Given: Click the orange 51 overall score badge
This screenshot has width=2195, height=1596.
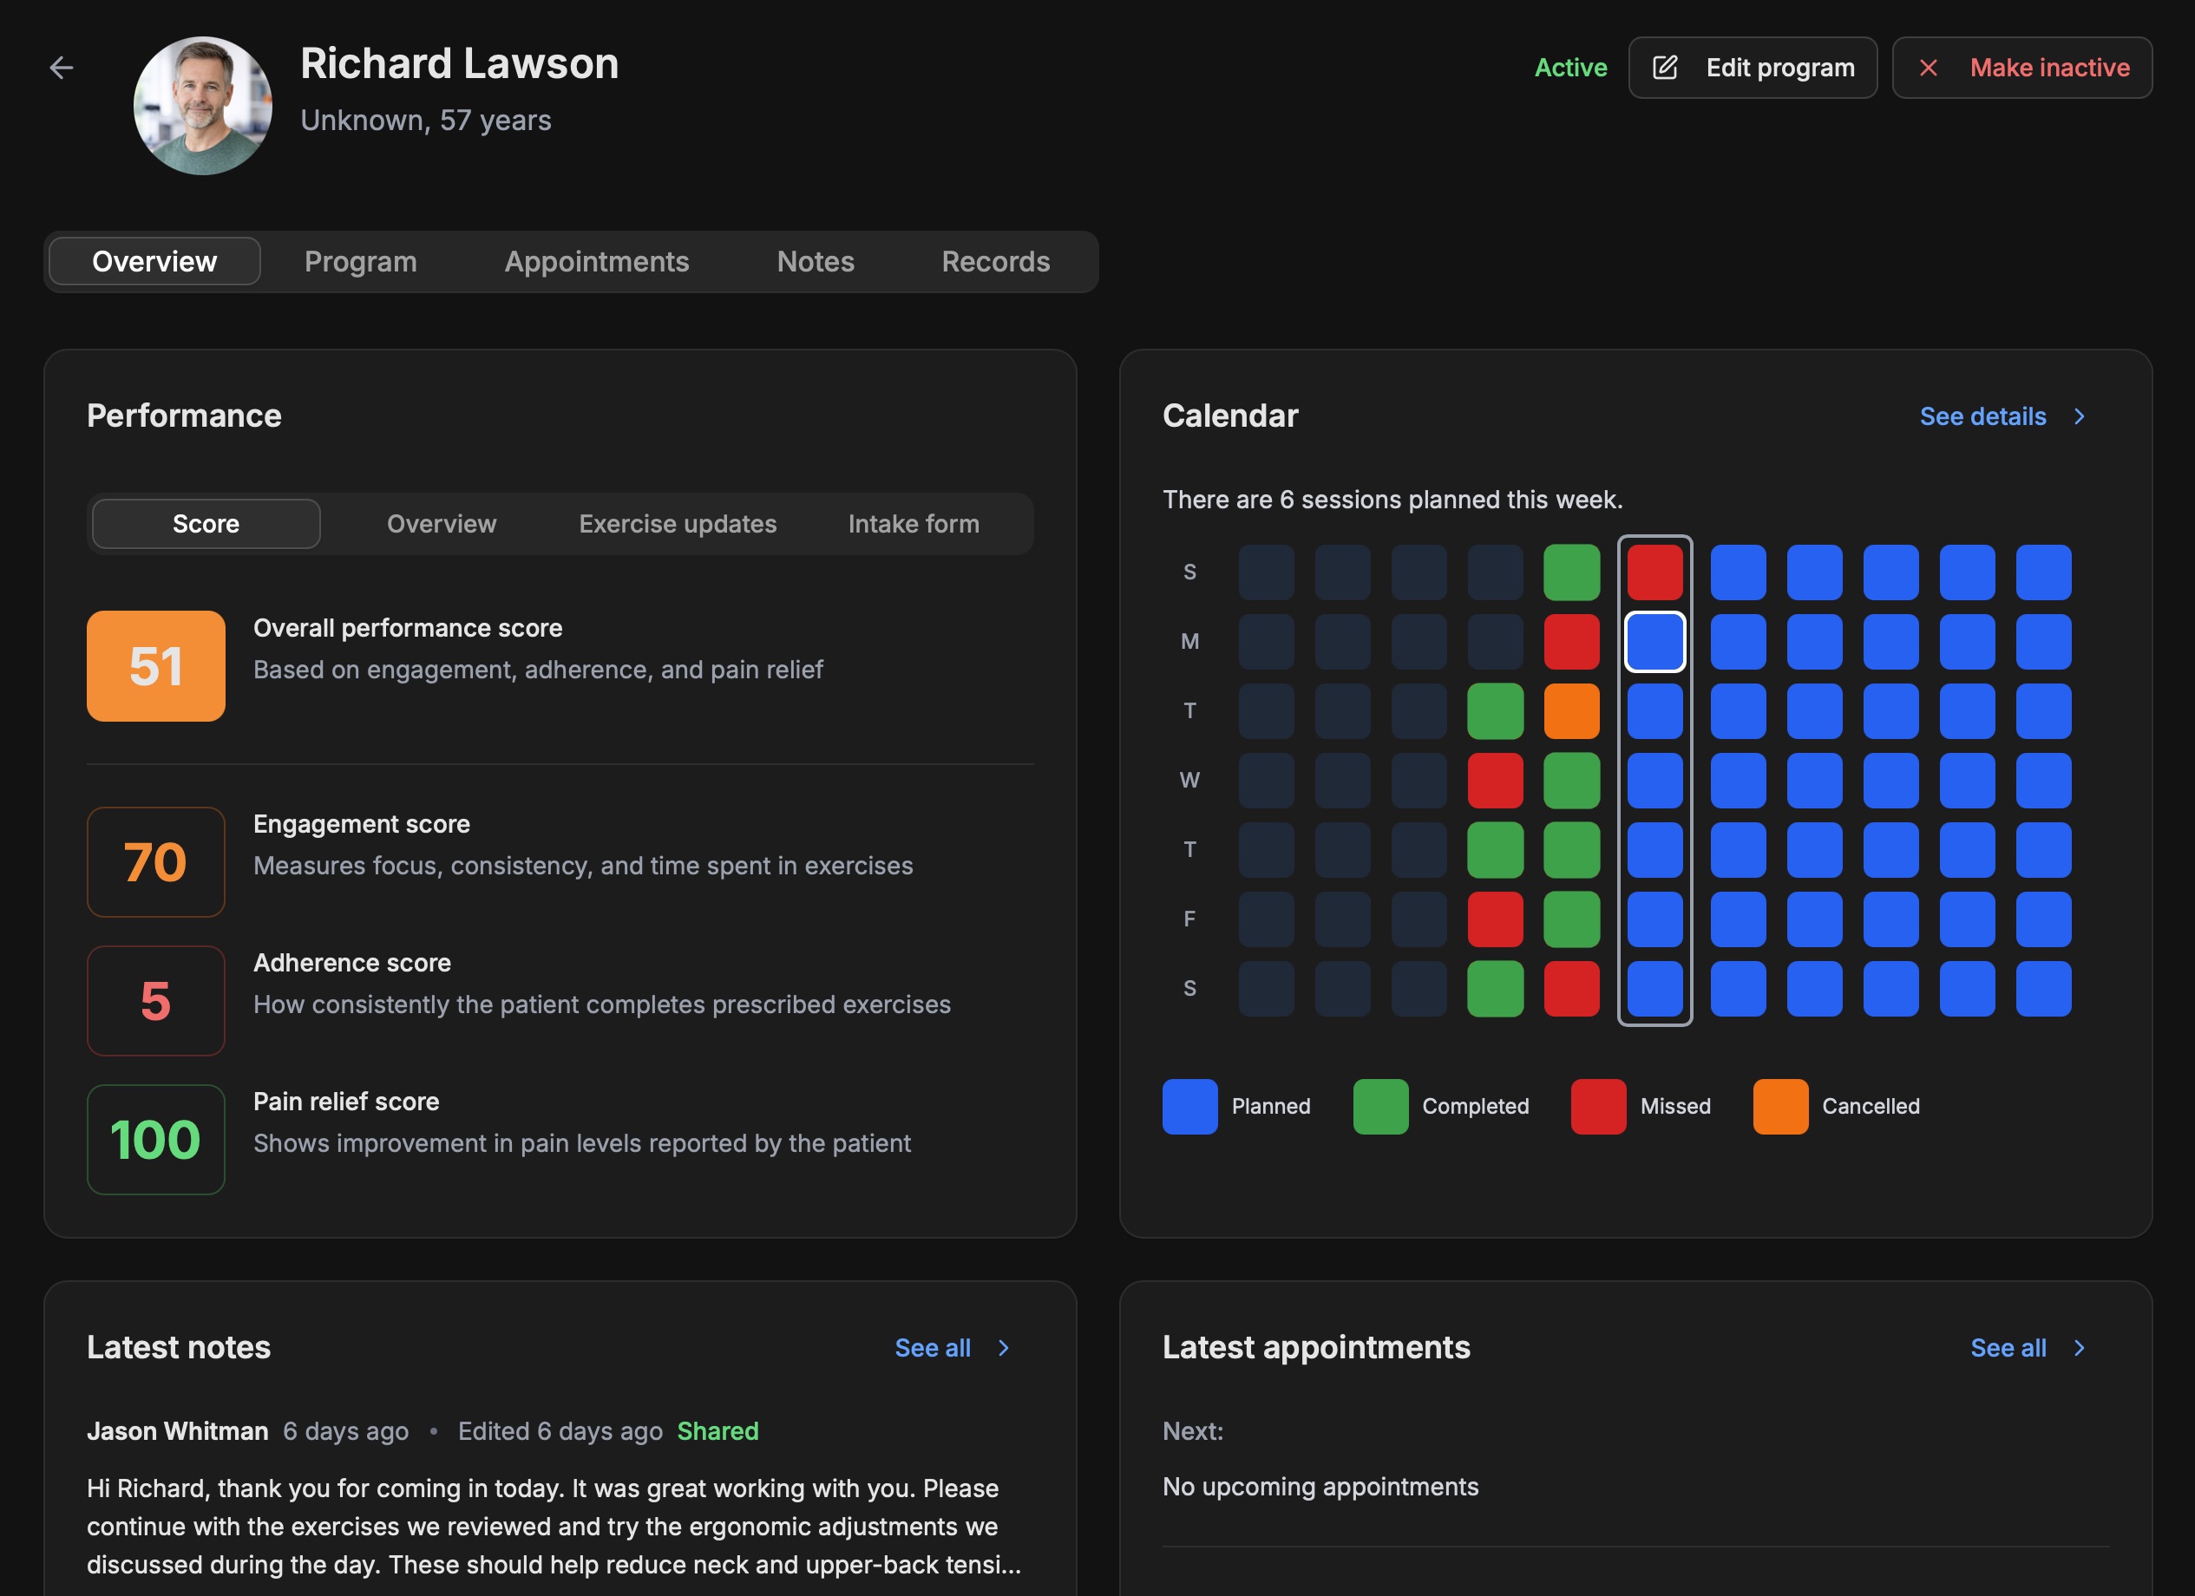Looking at the screenshot, I should tap(156, 666).
